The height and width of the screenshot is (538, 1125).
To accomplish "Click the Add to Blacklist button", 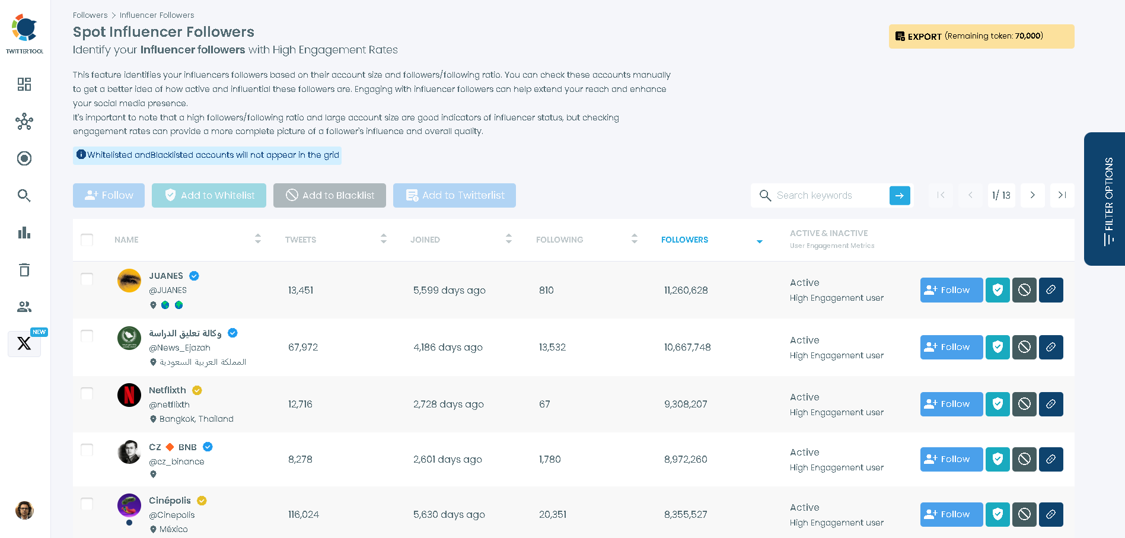I will point(330,195).
